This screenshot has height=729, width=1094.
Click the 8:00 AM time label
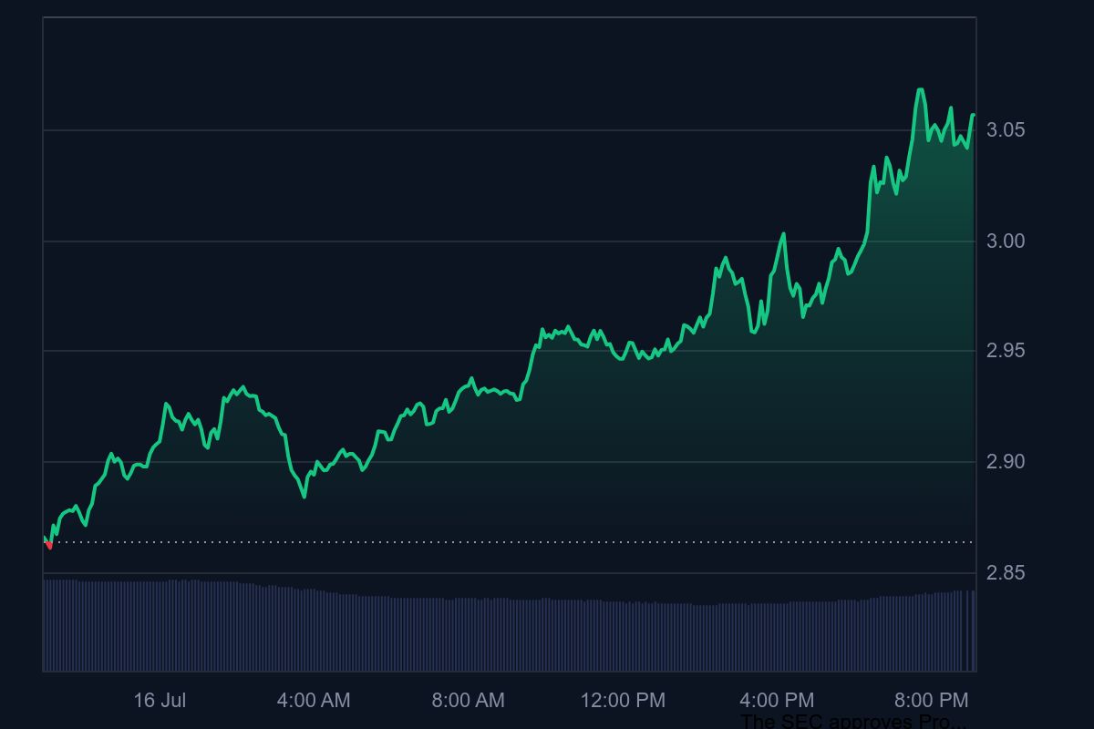468,701
